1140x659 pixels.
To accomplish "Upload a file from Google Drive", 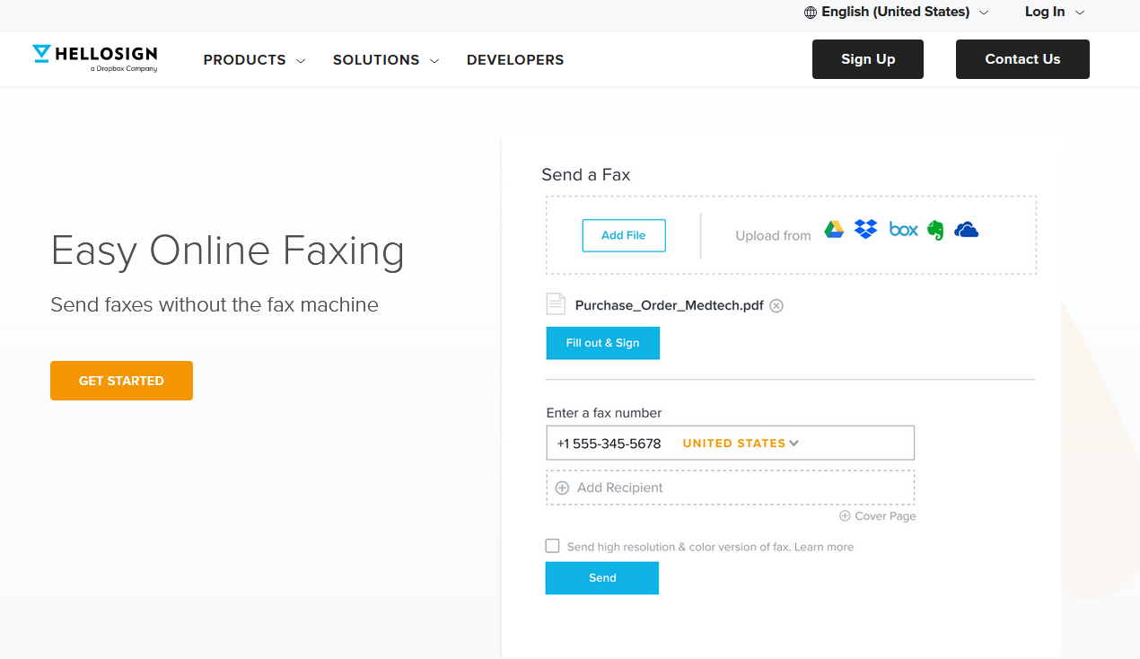I will pos(834,229).
